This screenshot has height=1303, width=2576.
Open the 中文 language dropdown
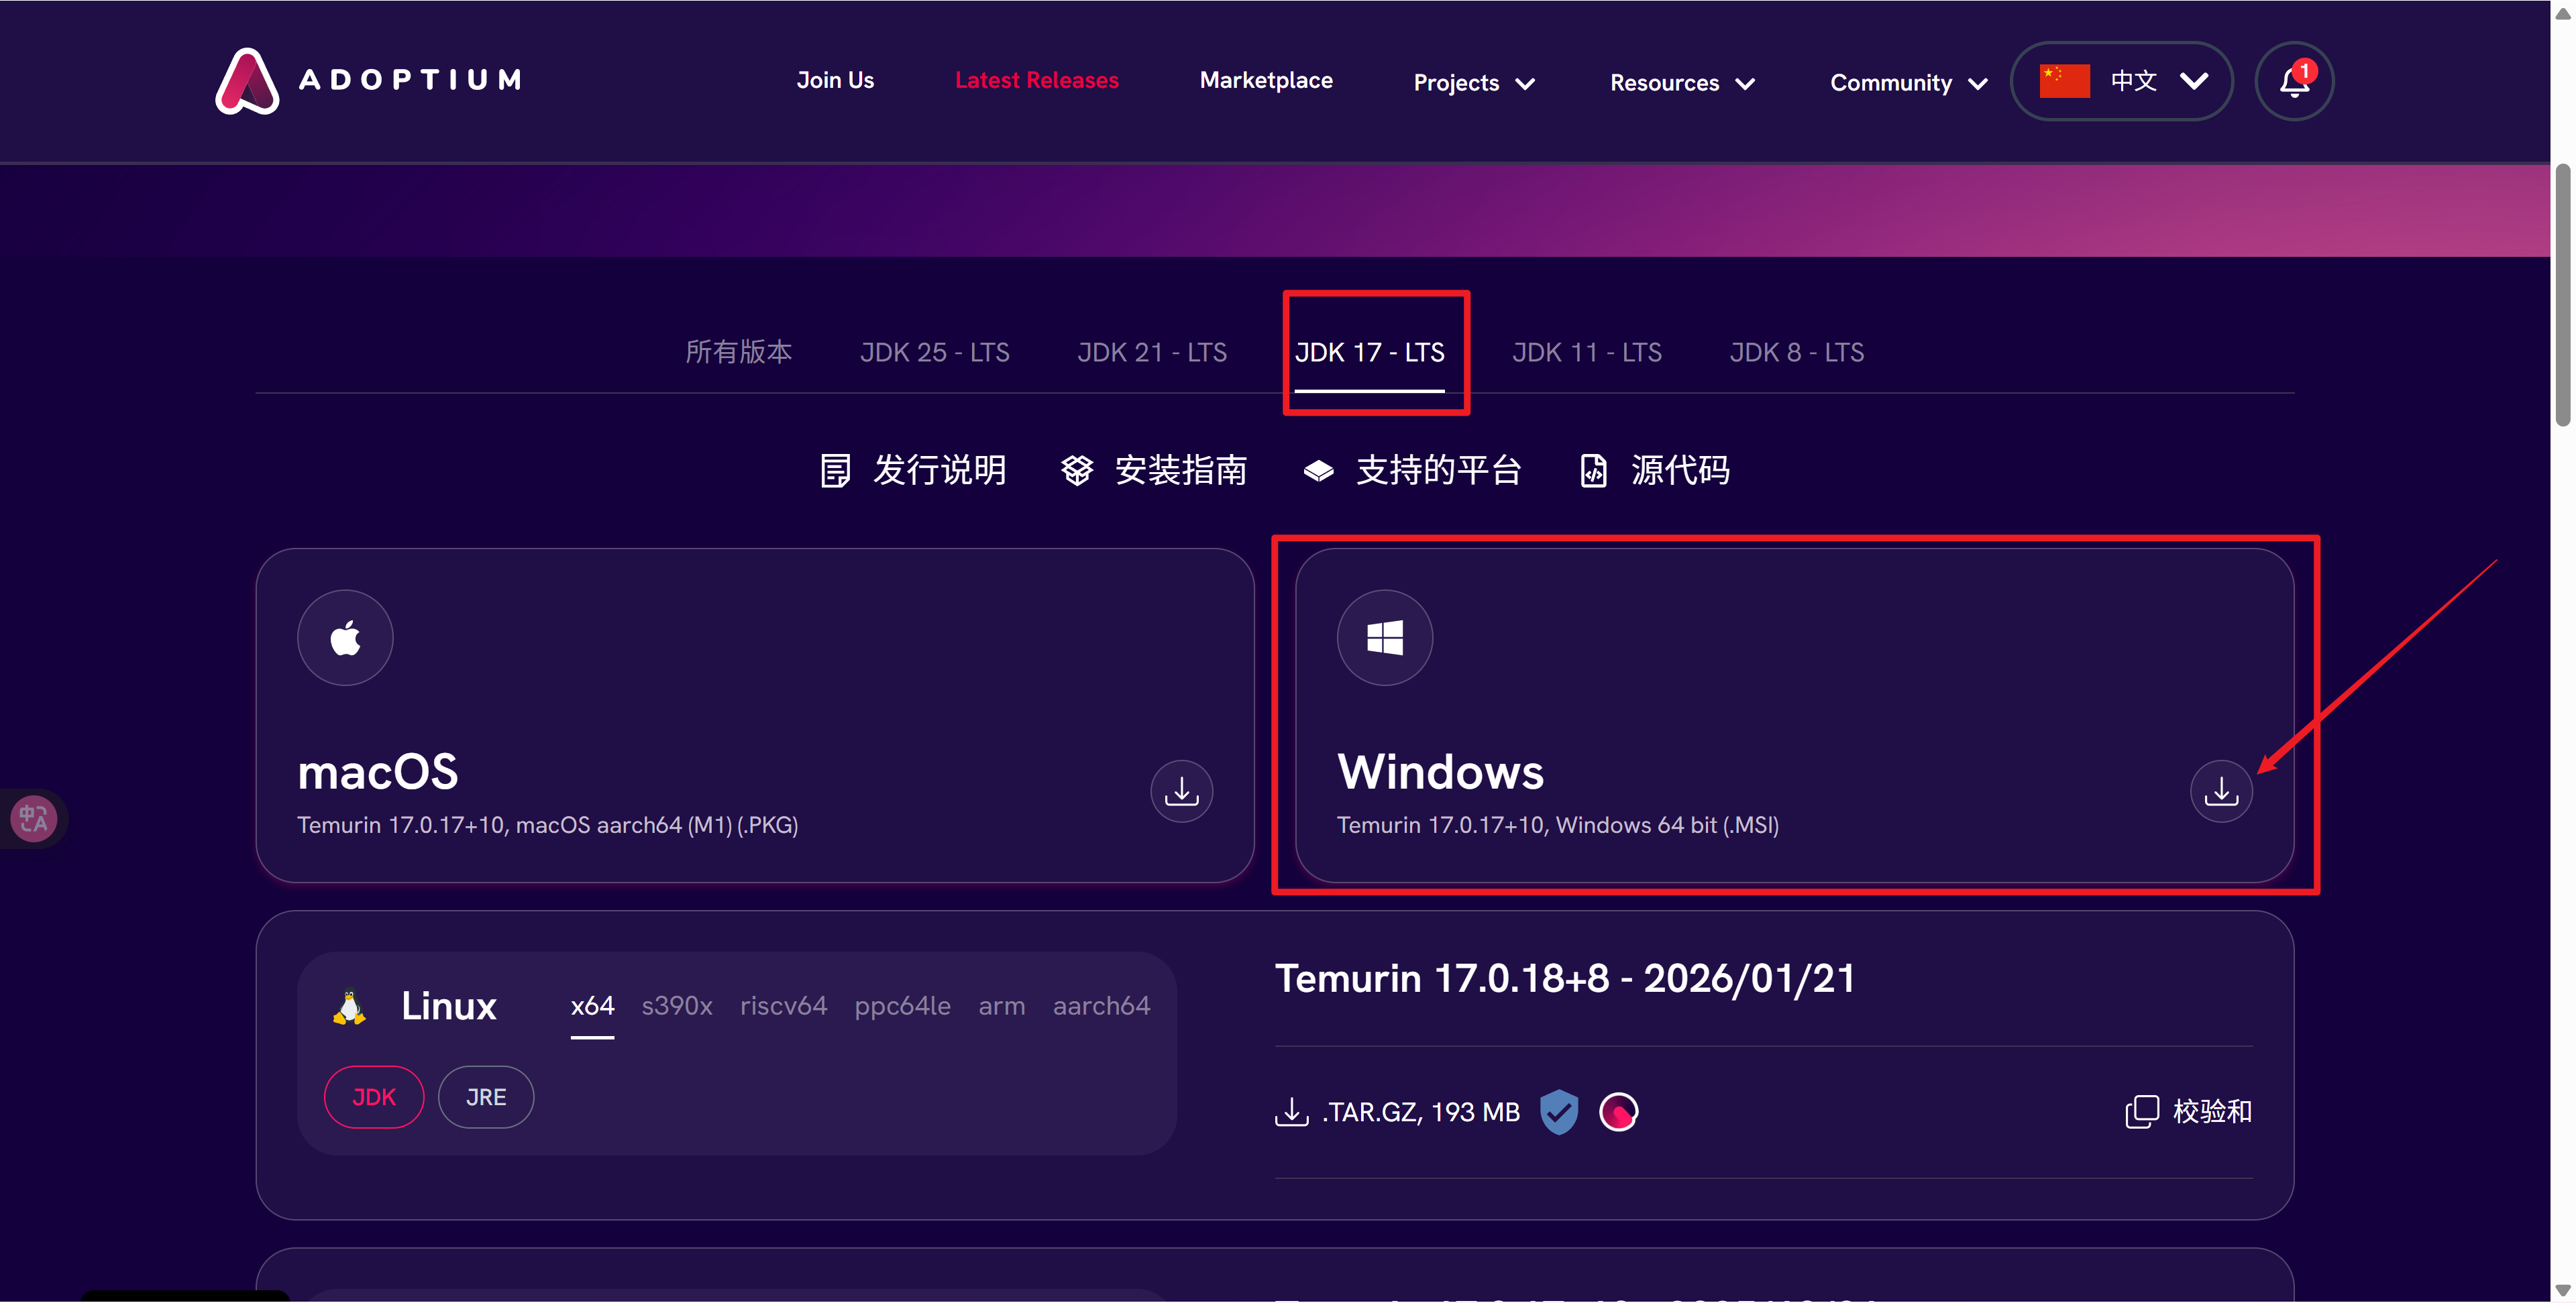pyautogui.click(x=2121, y=81)
